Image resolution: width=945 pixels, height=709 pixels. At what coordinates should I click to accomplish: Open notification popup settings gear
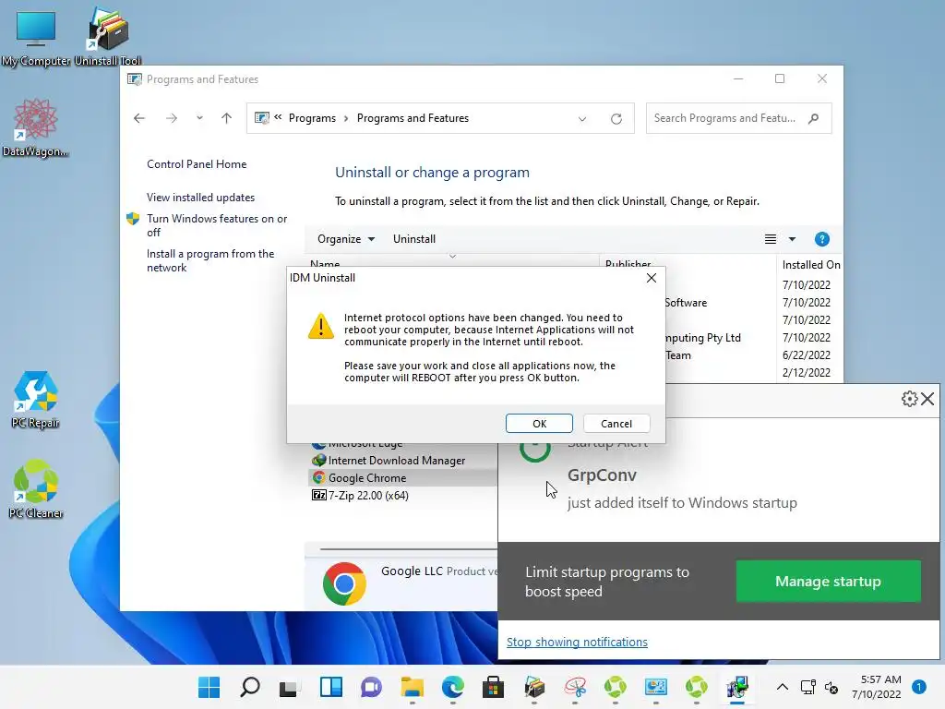pos(909,399)
